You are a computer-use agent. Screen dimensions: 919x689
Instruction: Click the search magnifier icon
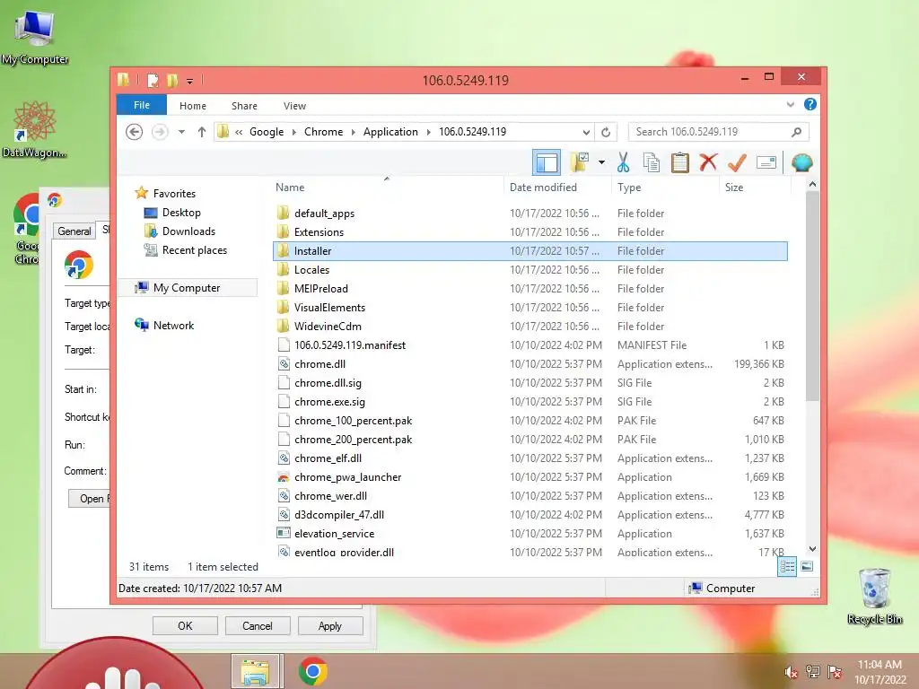tap(796, 132)
